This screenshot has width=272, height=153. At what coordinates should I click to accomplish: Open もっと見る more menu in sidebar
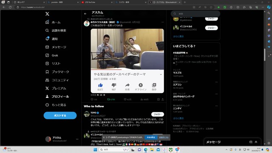pyautogui.click(x=56, y=105)
